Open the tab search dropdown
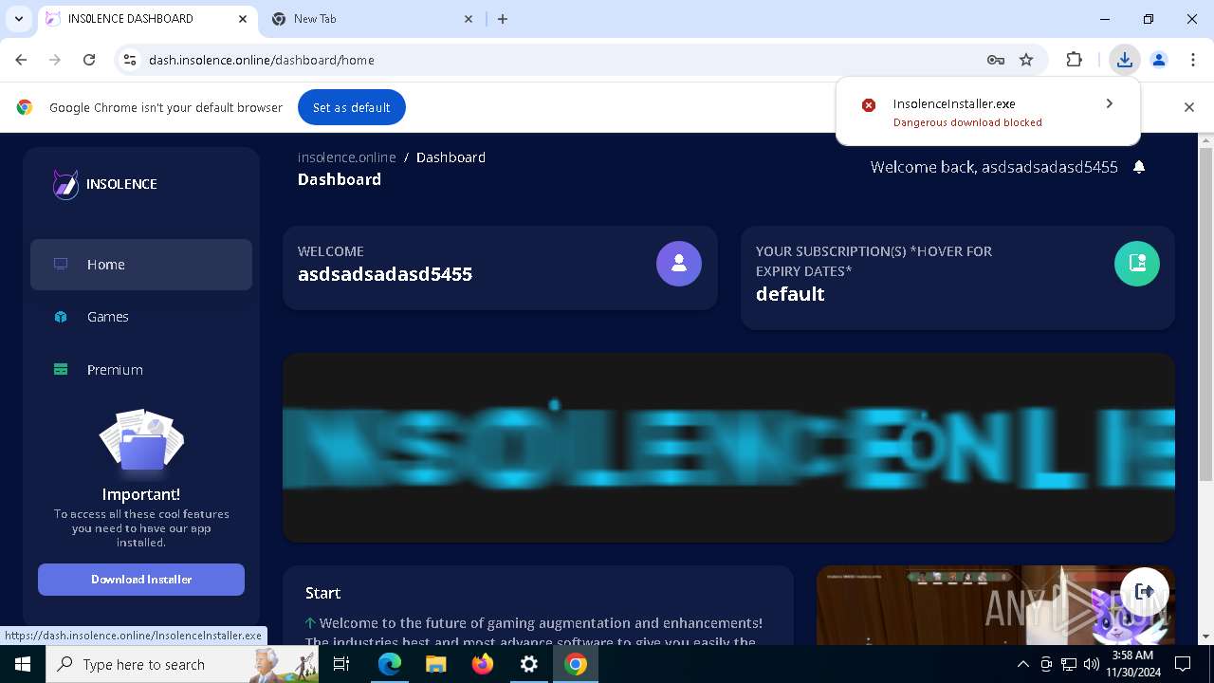 [x=19, y=19]
